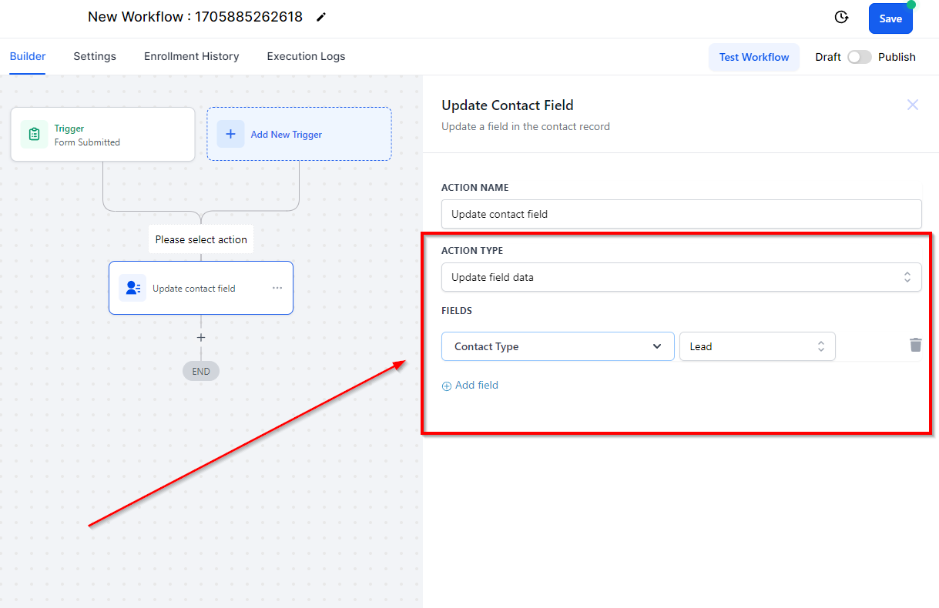939x608 pixels.
Task: Click the pencil icon to rename workflow
Action: pyautogui.click(x=321, y=17)
